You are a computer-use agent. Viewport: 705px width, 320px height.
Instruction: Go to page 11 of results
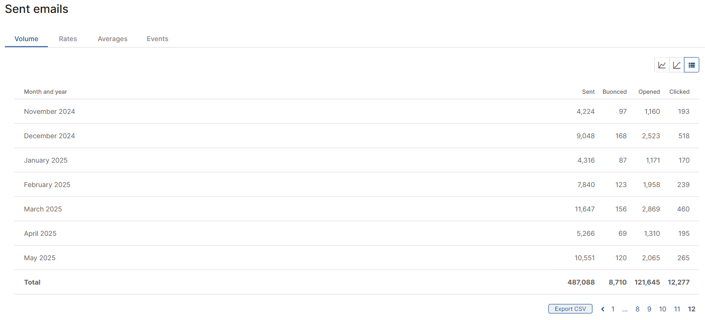tap(677, 309)
